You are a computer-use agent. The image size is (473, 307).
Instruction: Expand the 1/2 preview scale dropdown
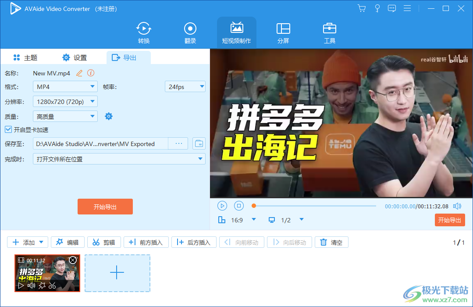302,219
